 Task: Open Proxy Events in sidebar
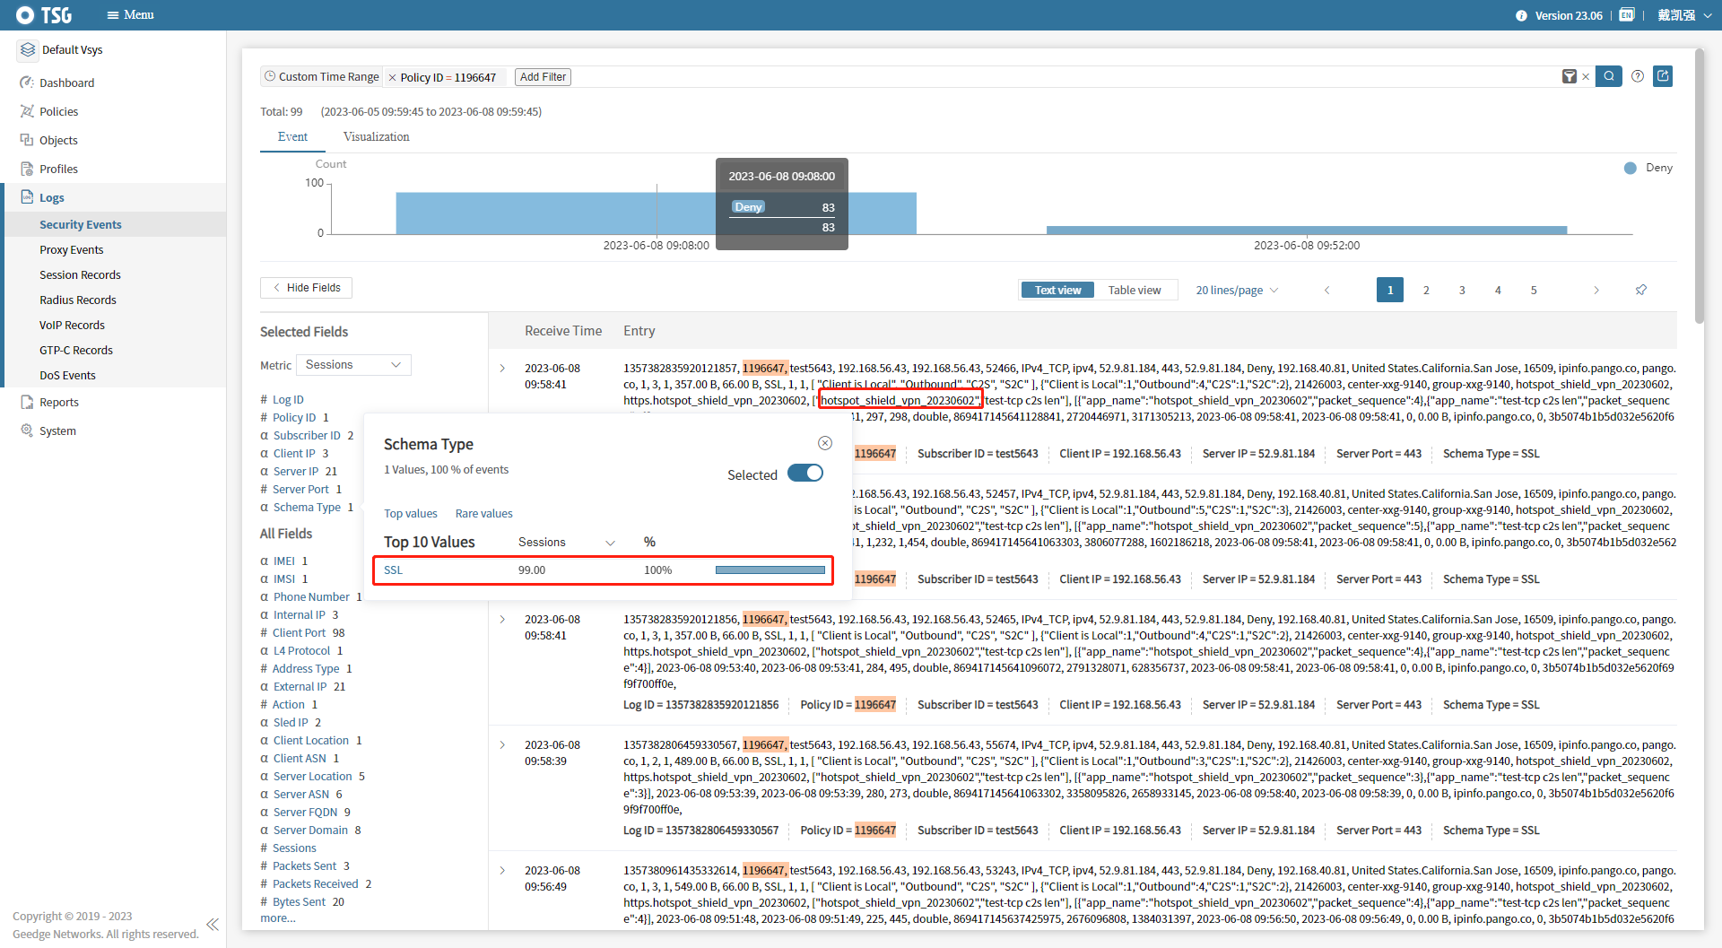coord(72,249)
